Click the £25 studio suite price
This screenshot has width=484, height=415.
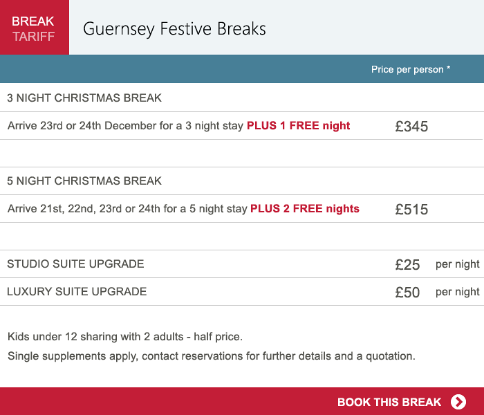pos(407,265)
